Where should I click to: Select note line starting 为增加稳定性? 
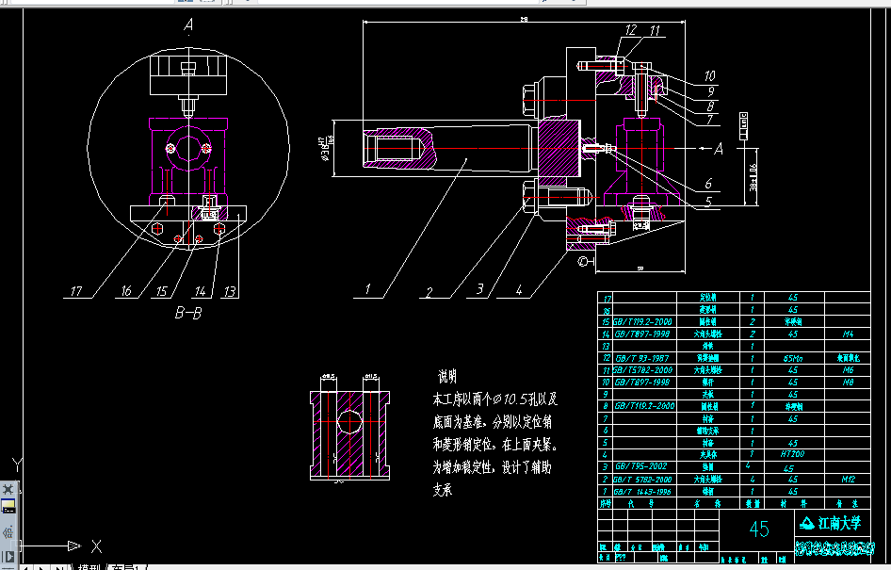point(492,467)
